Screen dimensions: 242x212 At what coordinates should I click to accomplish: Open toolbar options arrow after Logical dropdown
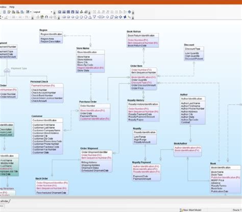pyautogui.click(x=55, y=12)
